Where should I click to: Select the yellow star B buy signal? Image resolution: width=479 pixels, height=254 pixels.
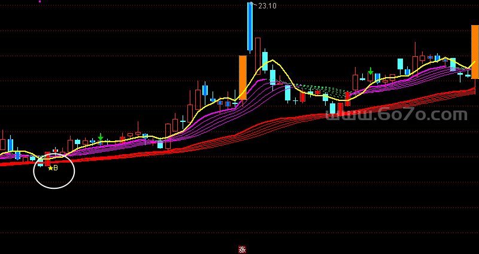click(53, 168)
